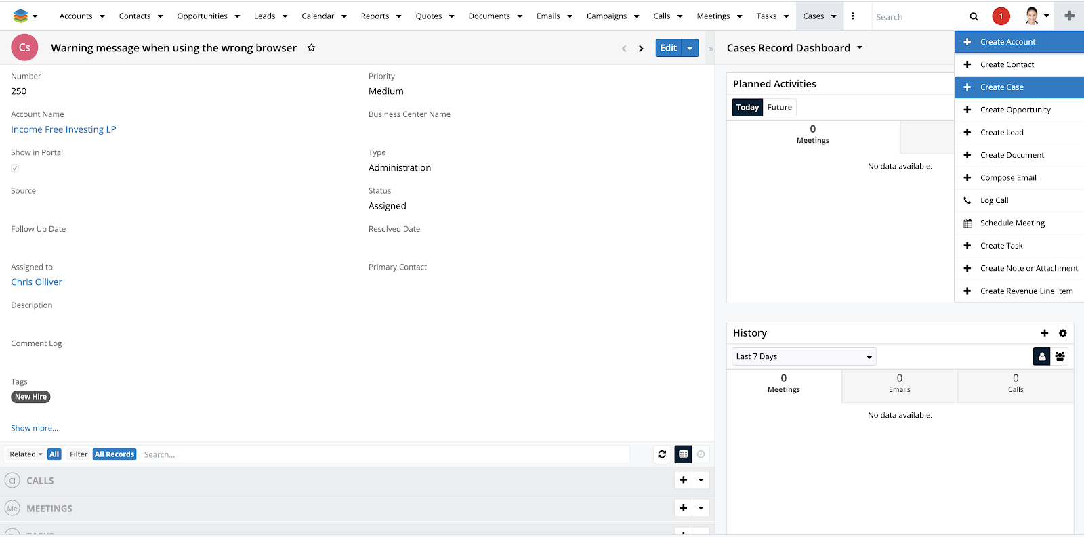1084x537 pixels.
Task: Toggle the Show in Portal checkbox
Action: [x=15, y=168]
